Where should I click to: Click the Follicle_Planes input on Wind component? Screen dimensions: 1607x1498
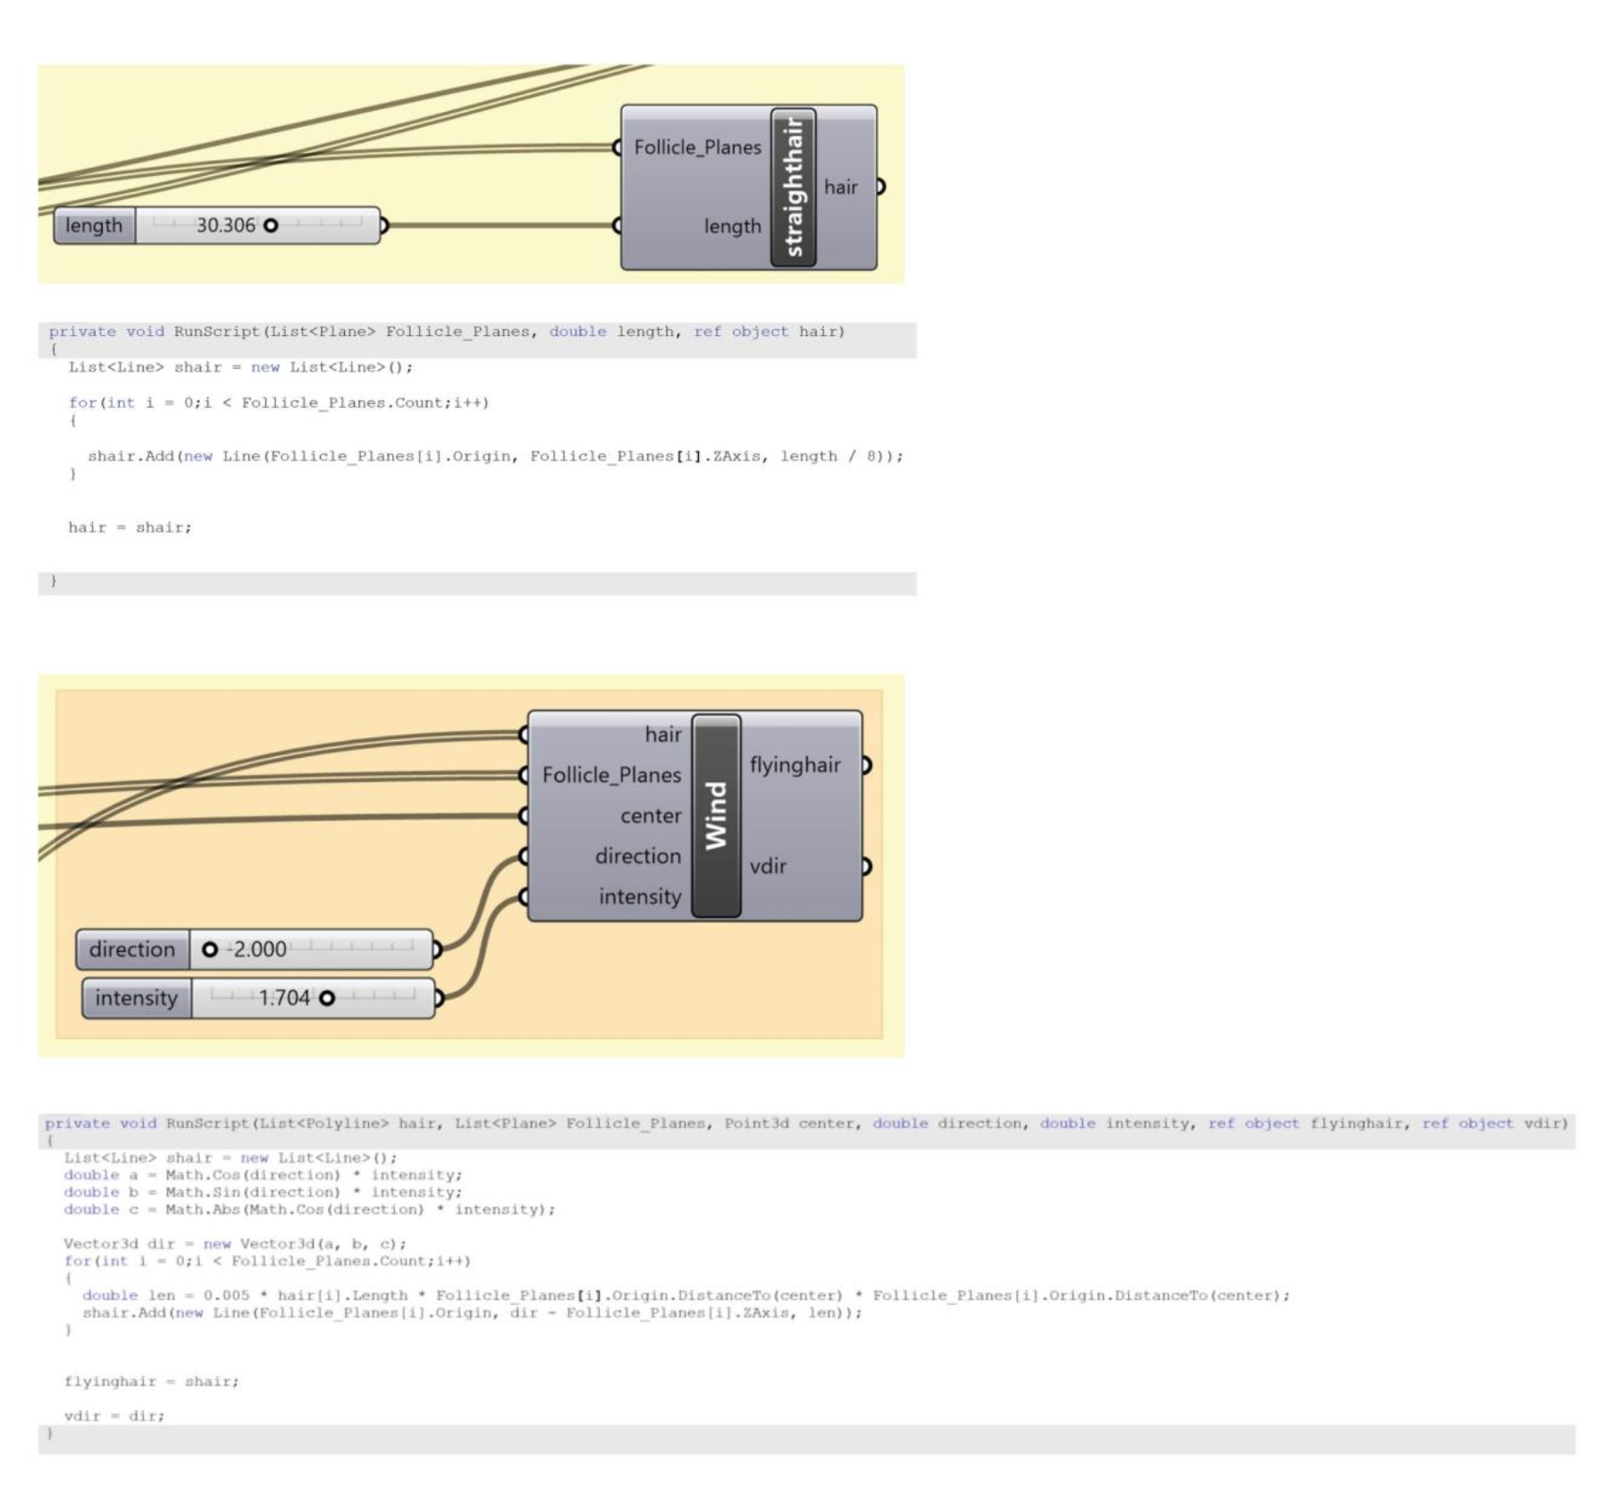[x=611, y=775]
